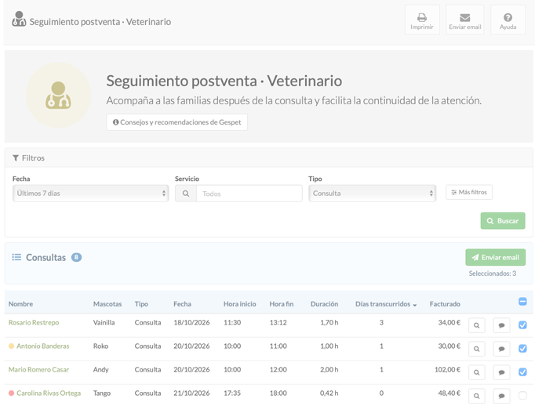Viewport: 535px width, 406px height.
Task: Check Carolina Rivas Ortega row checkbox
Action: pyautogui.click(x=522, y=396)
